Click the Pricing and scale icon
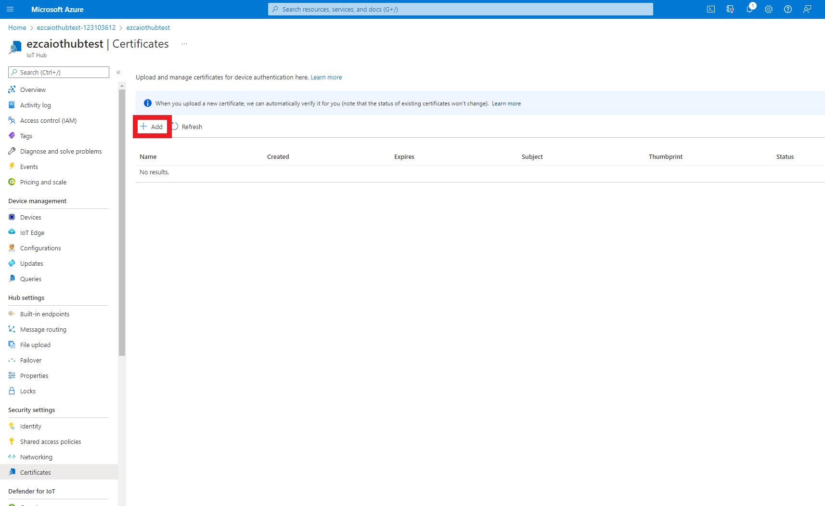 coord(12,182)
